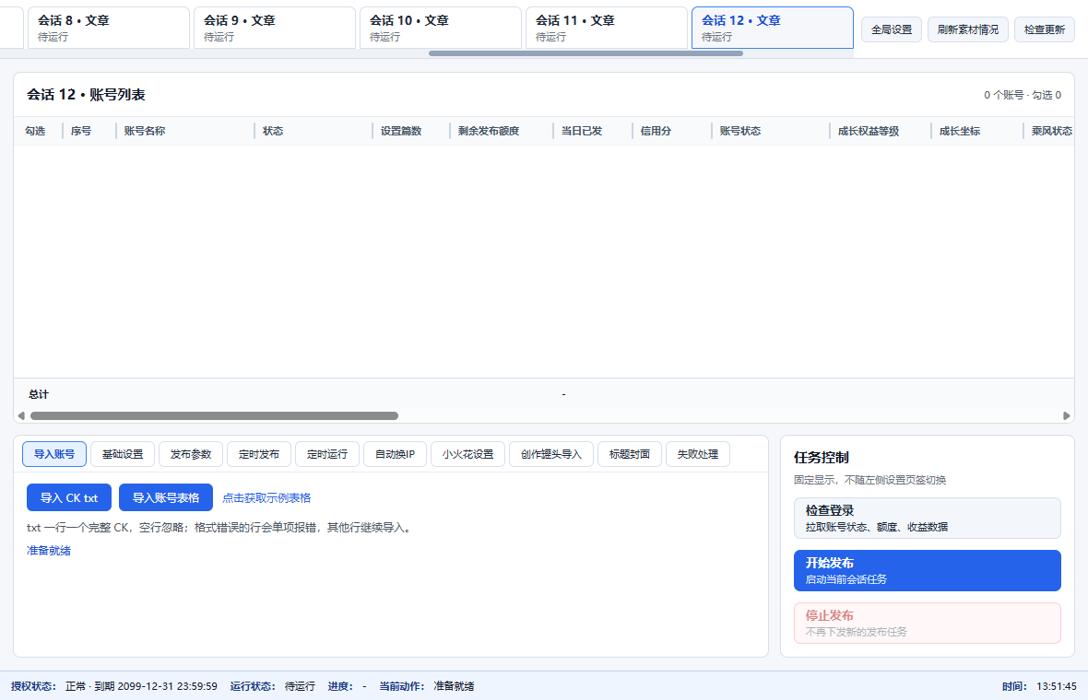Viewport: 1088px width, 700px height.
Task: Click the session tabs horizontal scrollbar
Action: click(585, 53)
